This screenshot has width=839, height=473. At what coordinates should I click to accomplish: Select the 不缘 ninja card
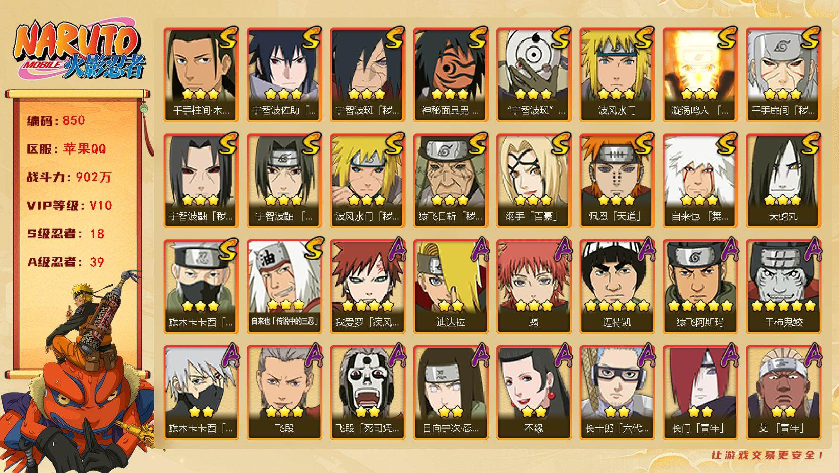tap(534, 393)
